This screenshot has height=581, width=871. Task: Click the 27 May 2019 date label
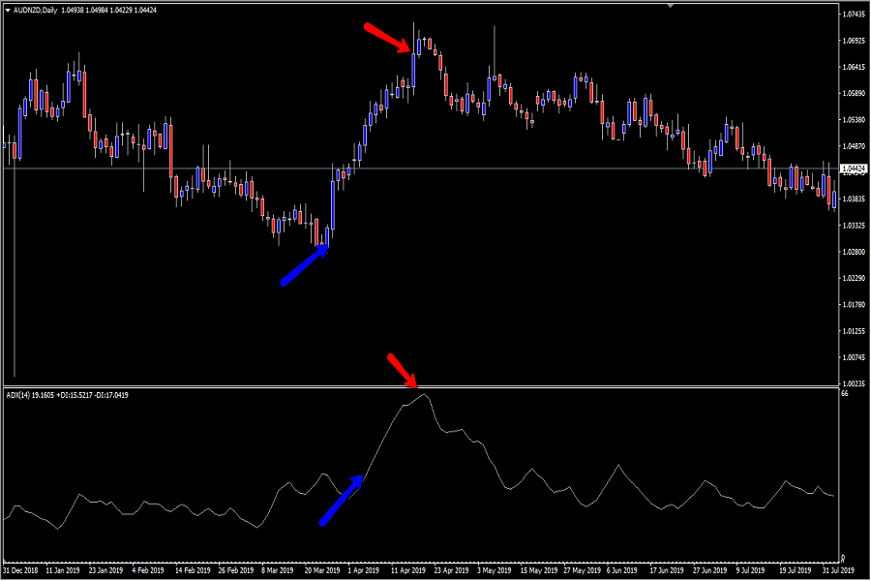583,570
